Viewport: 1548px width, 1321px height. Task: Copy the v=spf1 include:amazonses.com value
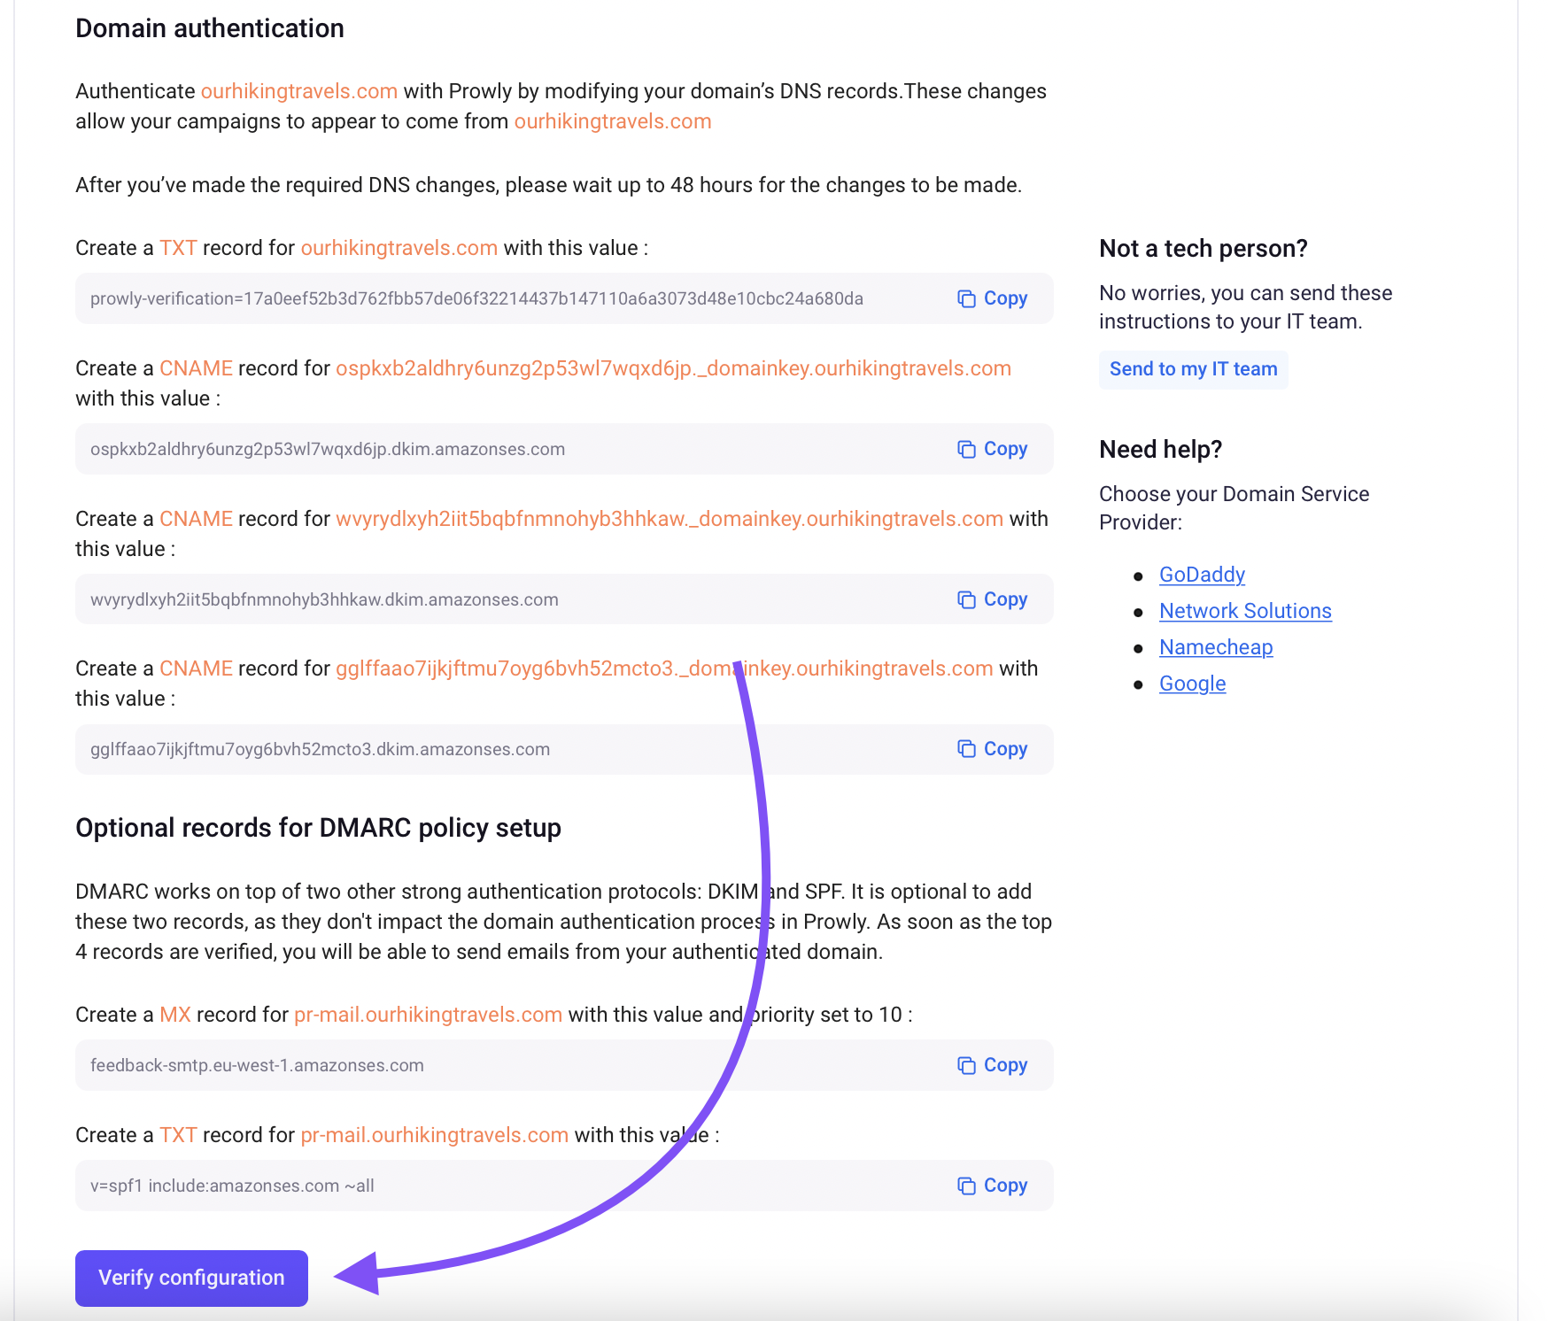[993, 1186]
